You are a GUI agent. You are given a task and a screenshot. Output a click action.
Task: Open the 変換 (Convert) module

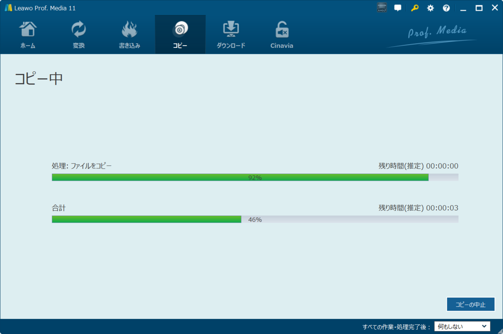tap(78, 35)
